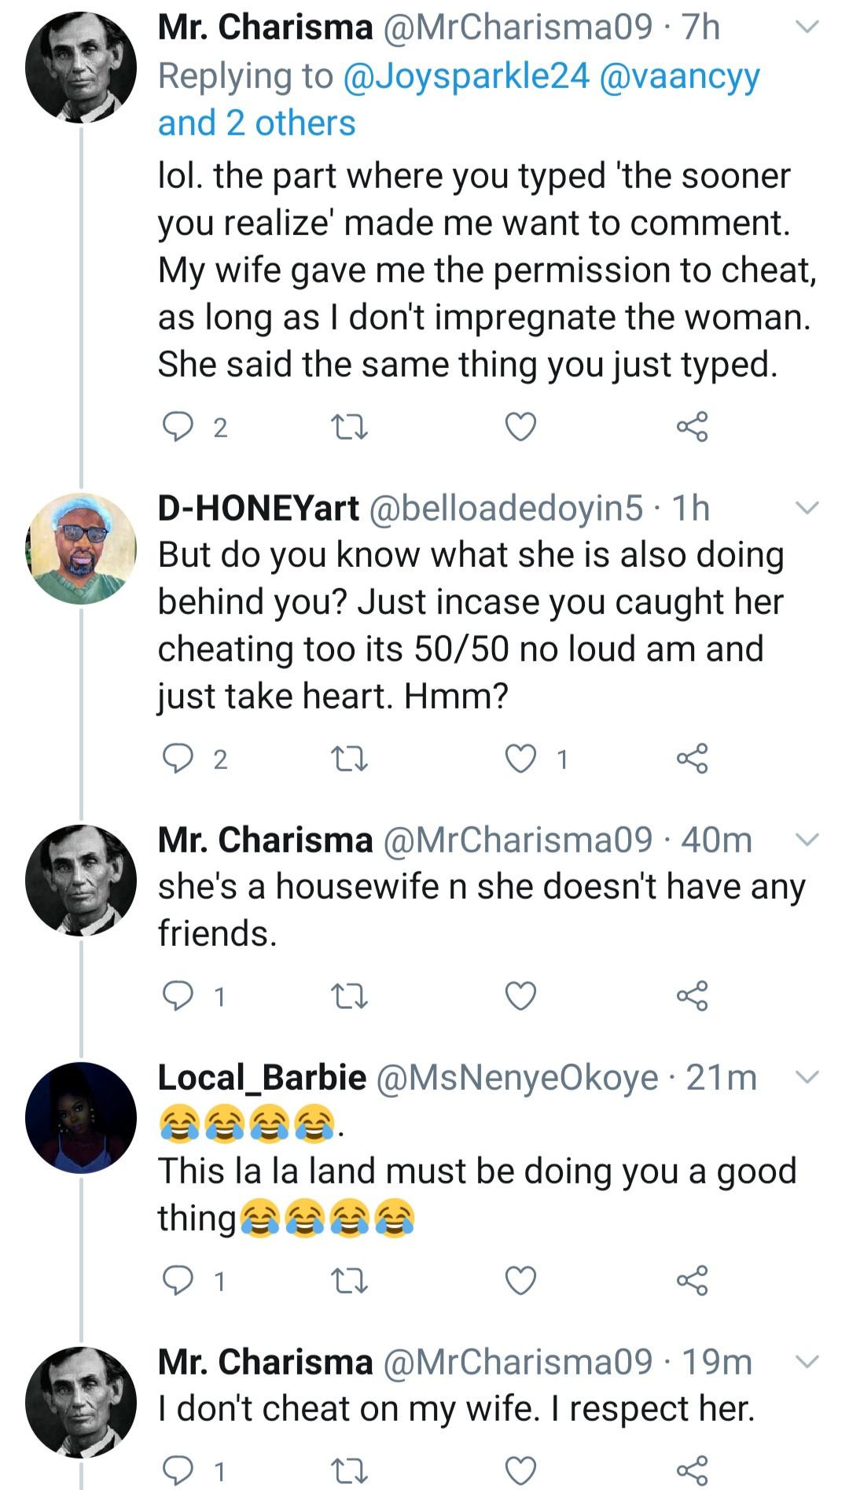
Task: Open the @vaancyy mention link
Action: (679, 75)
